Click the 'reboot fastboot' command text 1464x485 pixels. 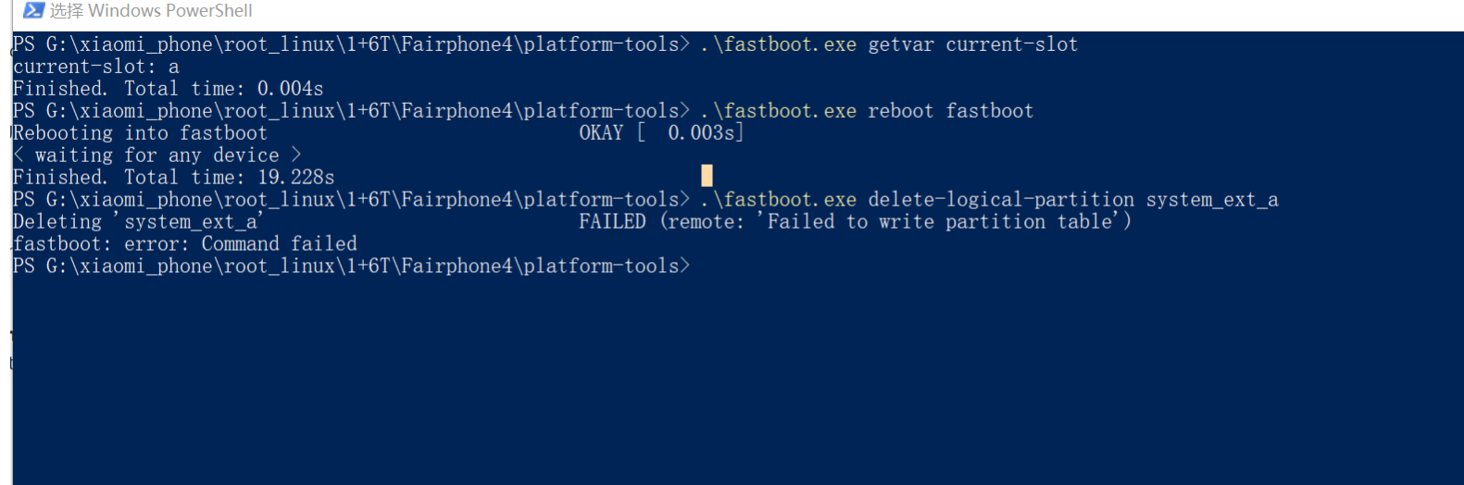(x=951, y=111)
